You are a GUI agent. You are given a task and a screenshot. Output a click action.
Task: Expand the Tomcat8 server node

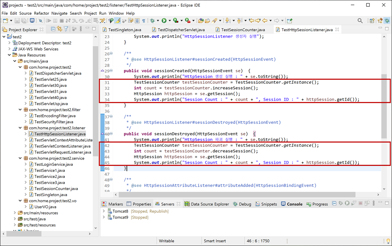pos(104,211)
